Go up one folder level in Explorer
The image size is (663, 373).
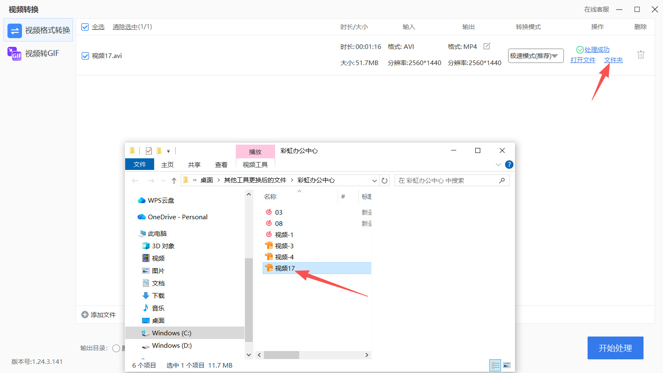pyautogui.click(x=174, y=180)
